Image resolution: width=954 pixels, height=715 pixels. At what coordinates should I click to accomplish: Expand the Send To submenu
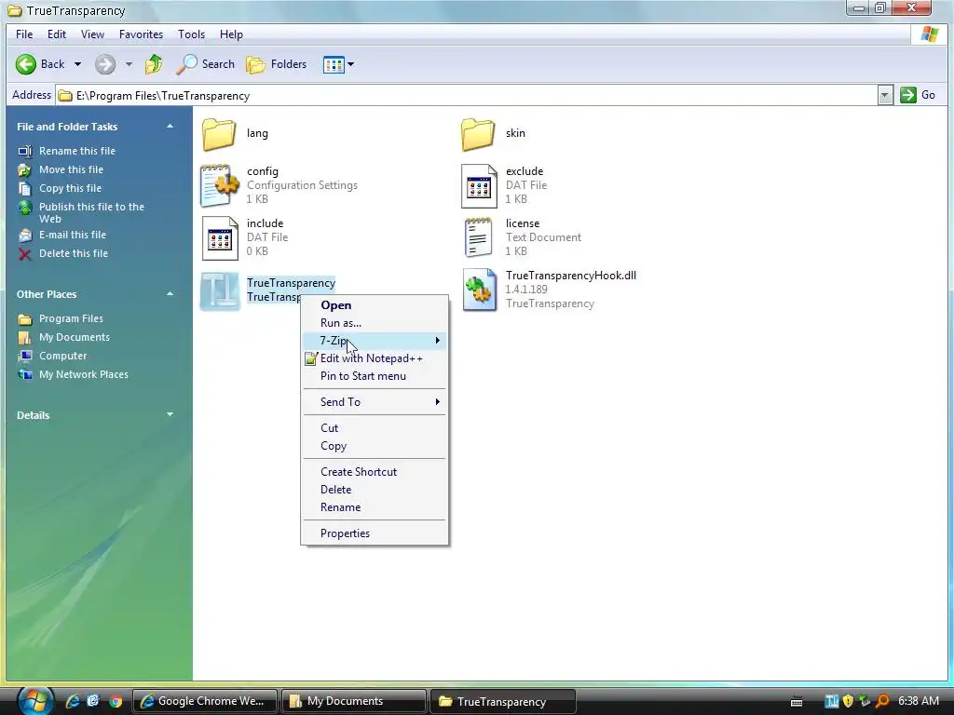tap(375, 402)
